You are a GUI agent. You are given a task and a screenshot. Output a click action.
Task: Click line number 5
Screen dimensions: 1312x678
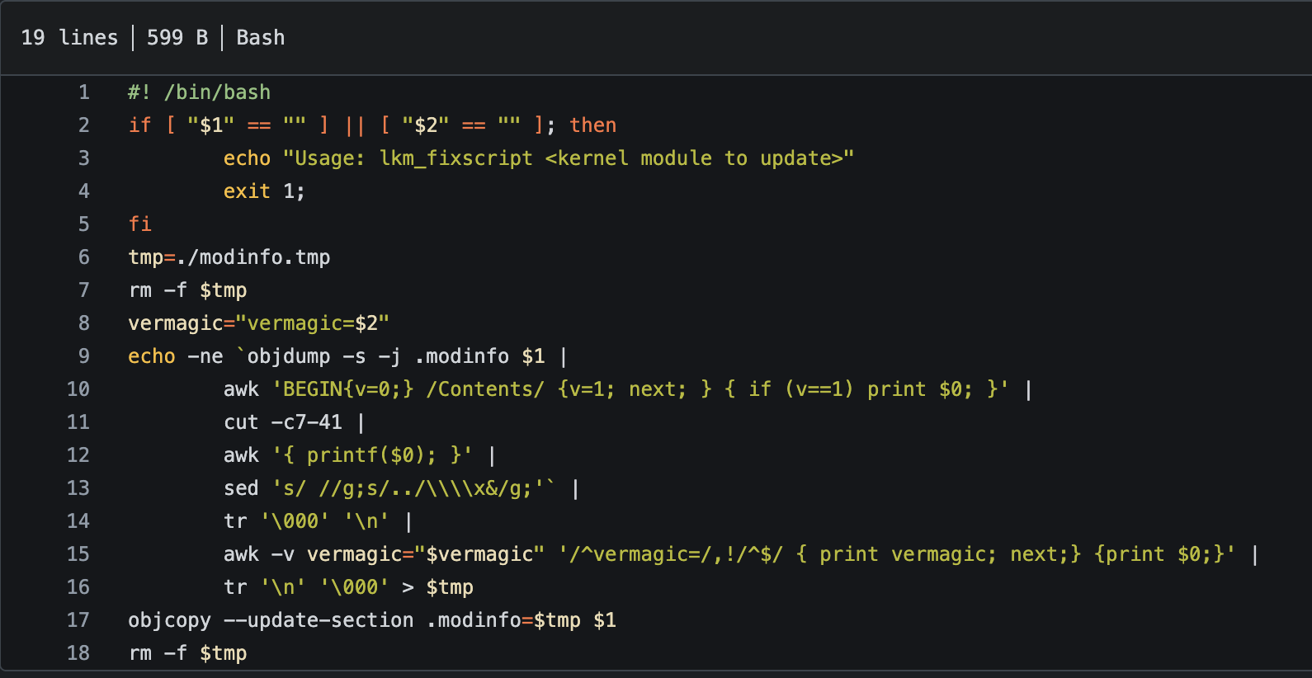click(84, 224)
